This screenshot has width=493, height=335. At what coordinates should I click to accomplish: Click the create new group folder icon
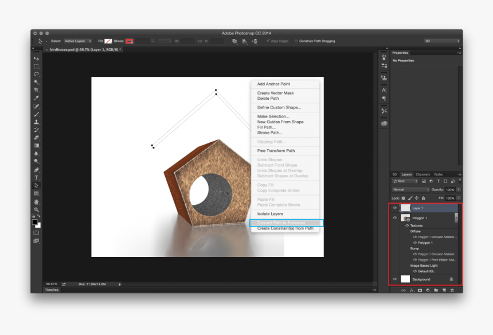(436, 290)
